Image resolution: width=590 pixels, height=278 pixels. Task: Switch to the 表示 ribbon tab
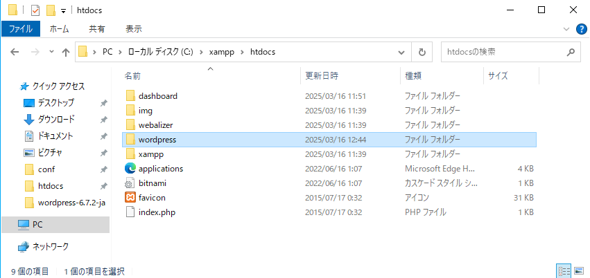[x=134, y=29]
